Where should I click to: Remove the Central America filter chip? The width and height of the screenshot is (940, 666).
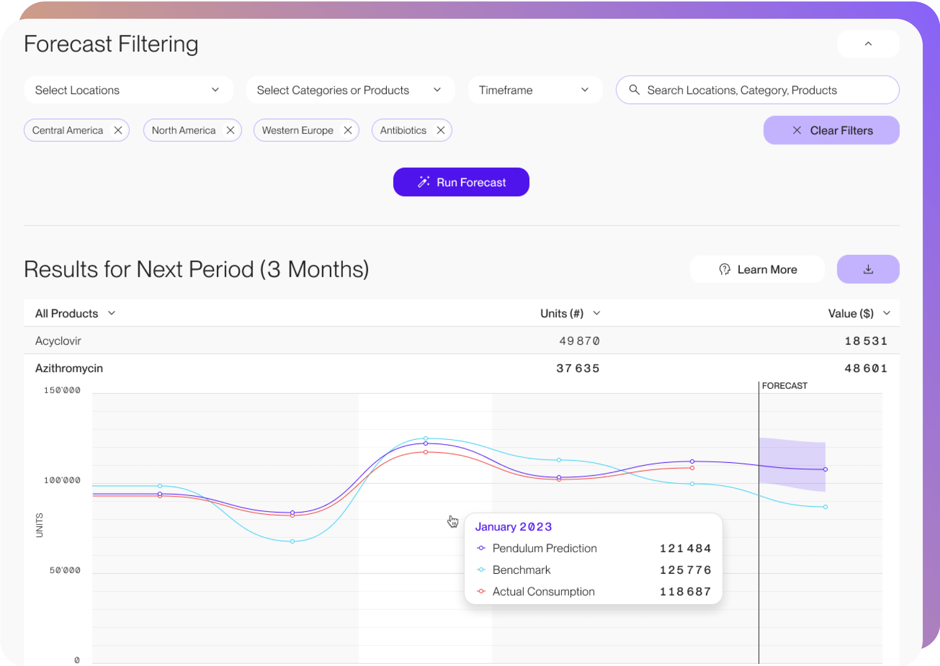118,131
